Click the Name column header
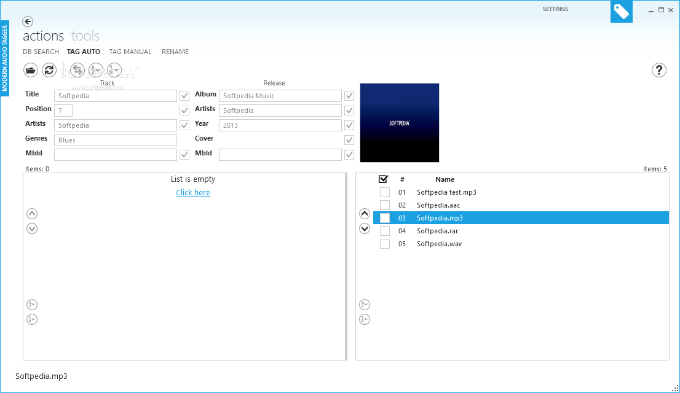This screenshot has height=393, width=680. click(445, 179)
